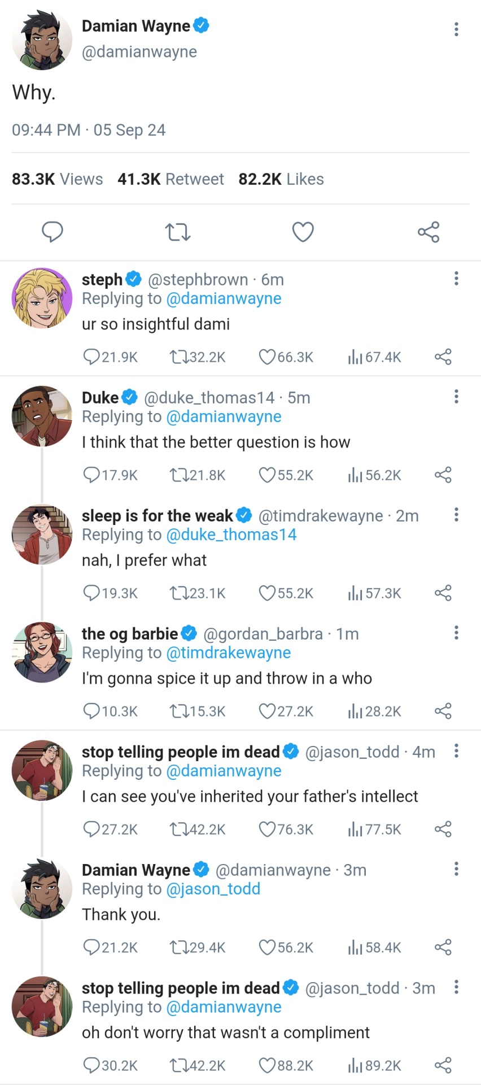Retweet Damian's "Thank you." reply
This screenshot has width=481, height=1085.
pyautogui.click(x=178, y=947)
